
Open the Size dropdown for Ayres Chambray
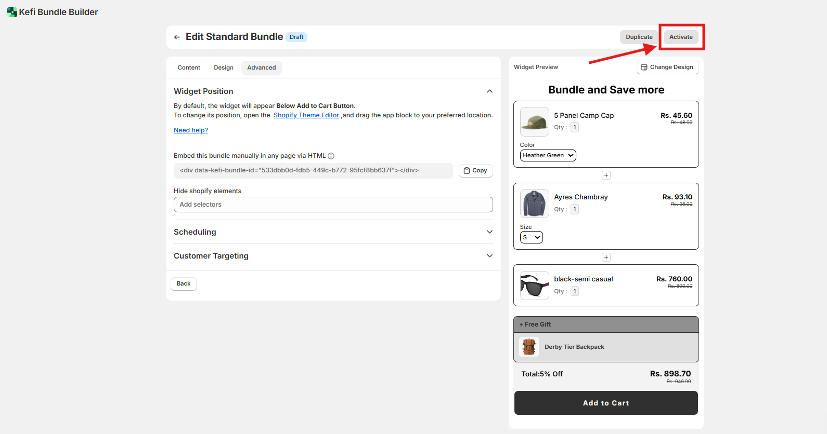(531, 237)
